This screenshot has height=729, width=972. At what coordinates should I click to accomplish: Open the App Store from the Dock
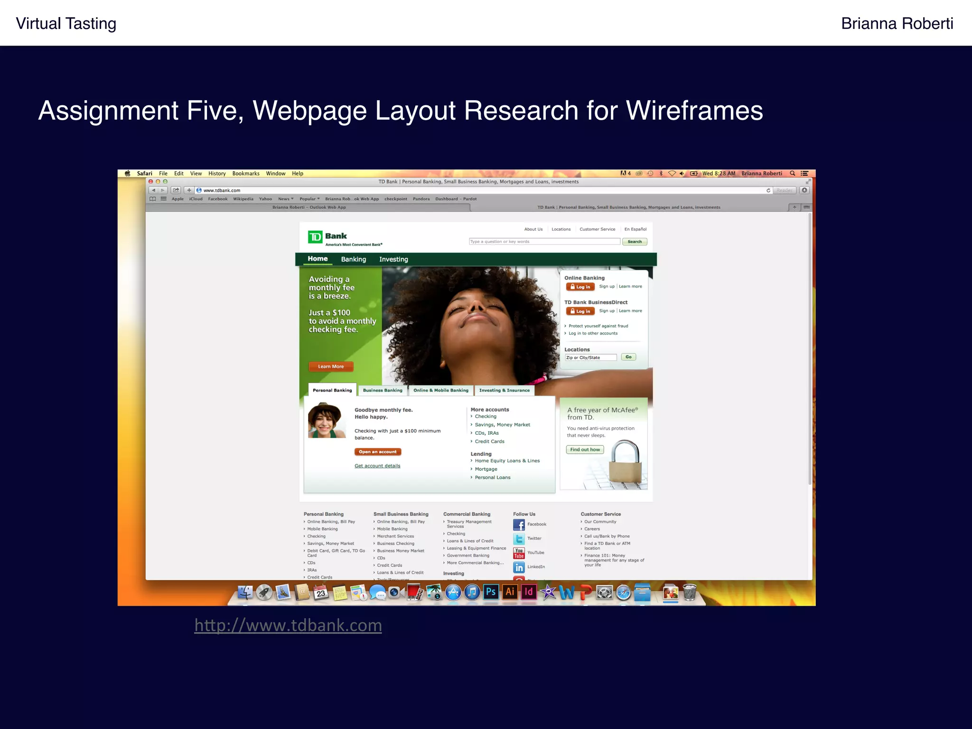click(453, 592)
